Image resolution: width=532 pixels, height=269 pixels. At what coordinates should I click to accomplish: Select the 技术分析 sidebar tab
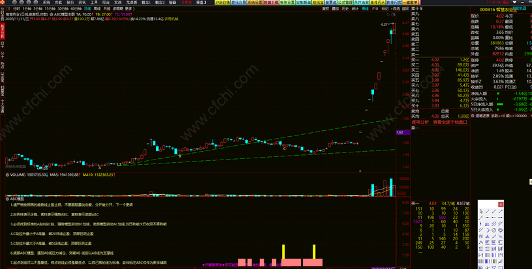2,31
